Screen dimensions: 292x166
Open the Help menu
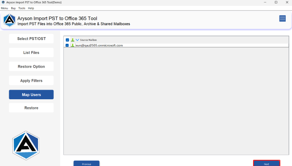coord(31,8)
